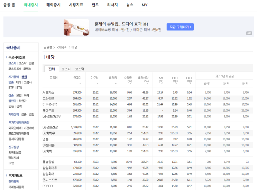Switch to the 코스닥 tab

click(x=80, y=69)
